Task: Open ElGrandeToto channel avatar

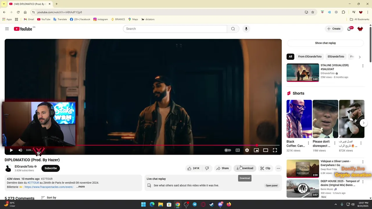Action: click(9, 168)
